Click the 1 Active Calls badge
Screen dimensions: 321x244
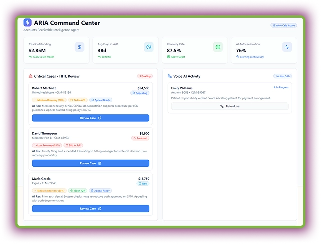click(283, 76)
